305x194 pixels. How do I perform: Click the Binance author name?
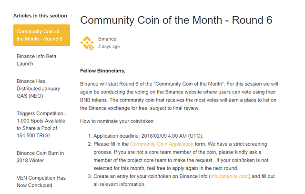(107, 39)
